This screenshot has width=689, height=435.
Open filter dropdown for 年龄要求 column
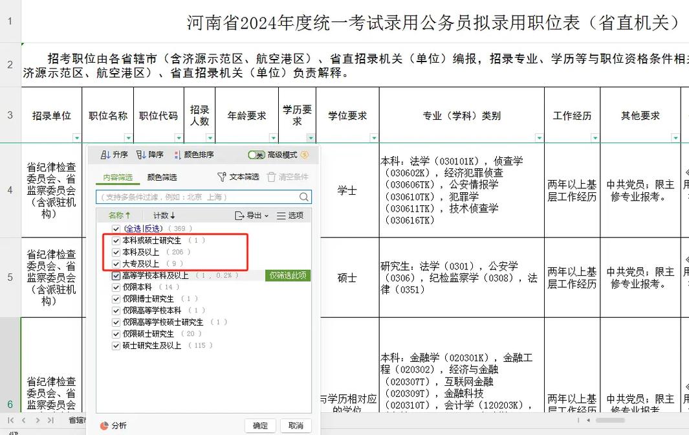(x=273, y=138)
